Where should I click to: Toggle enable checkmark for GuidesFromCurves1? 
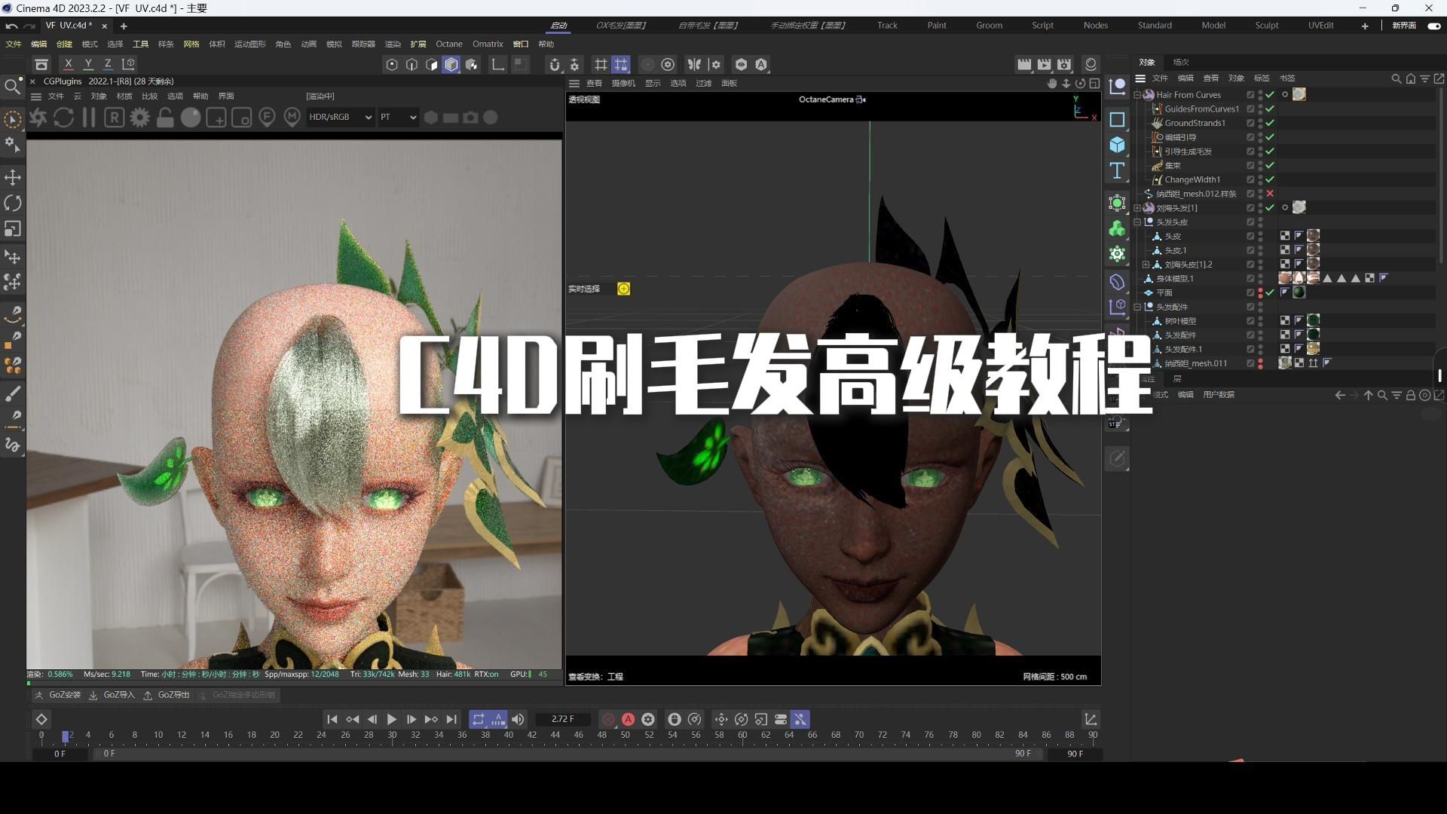tap(1270, 109)
